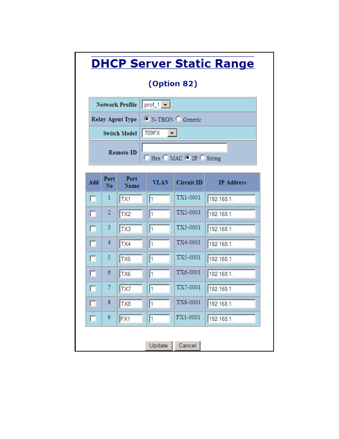
Task: Select Generic relay agent type
Action: 178,119
